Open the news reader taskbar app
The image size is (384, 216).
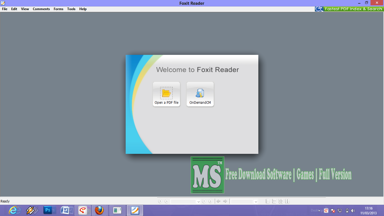pos(117,210)
